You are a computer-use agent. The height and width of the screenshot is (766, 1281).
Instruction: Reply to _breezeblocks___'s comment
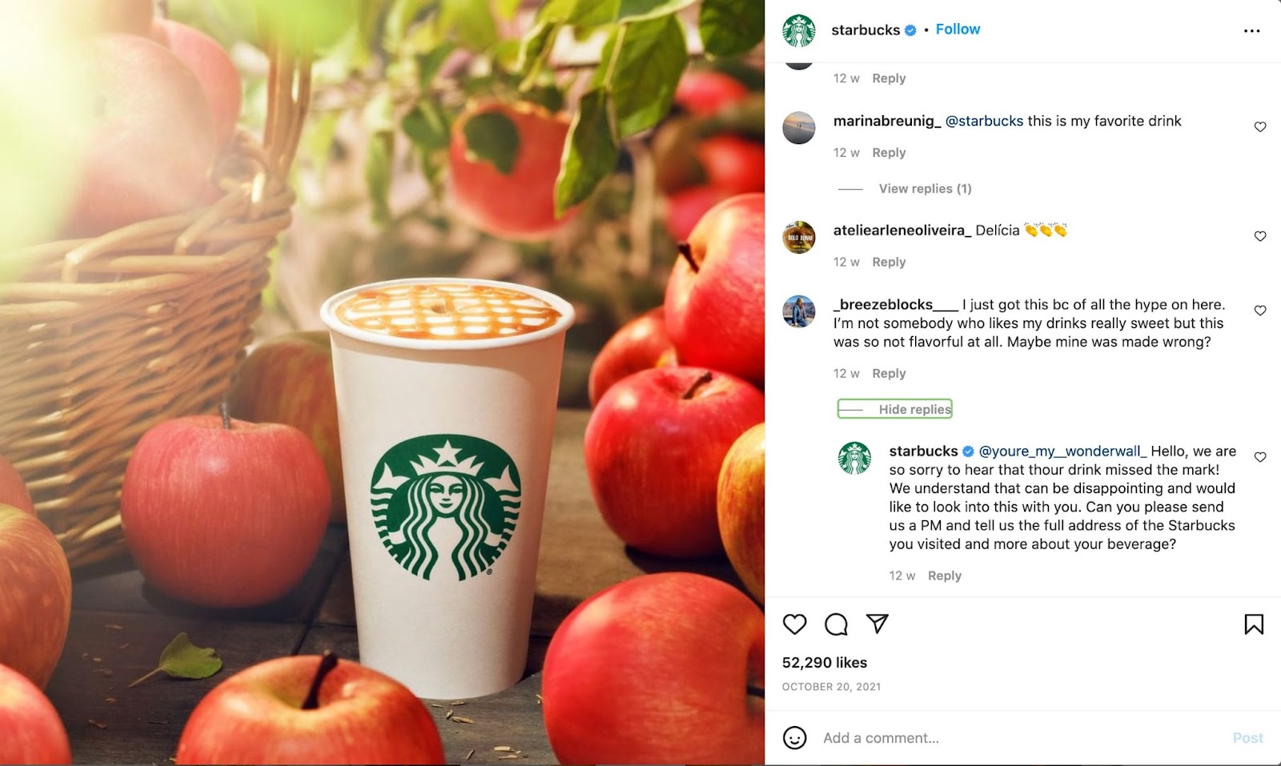pos(889,374)
